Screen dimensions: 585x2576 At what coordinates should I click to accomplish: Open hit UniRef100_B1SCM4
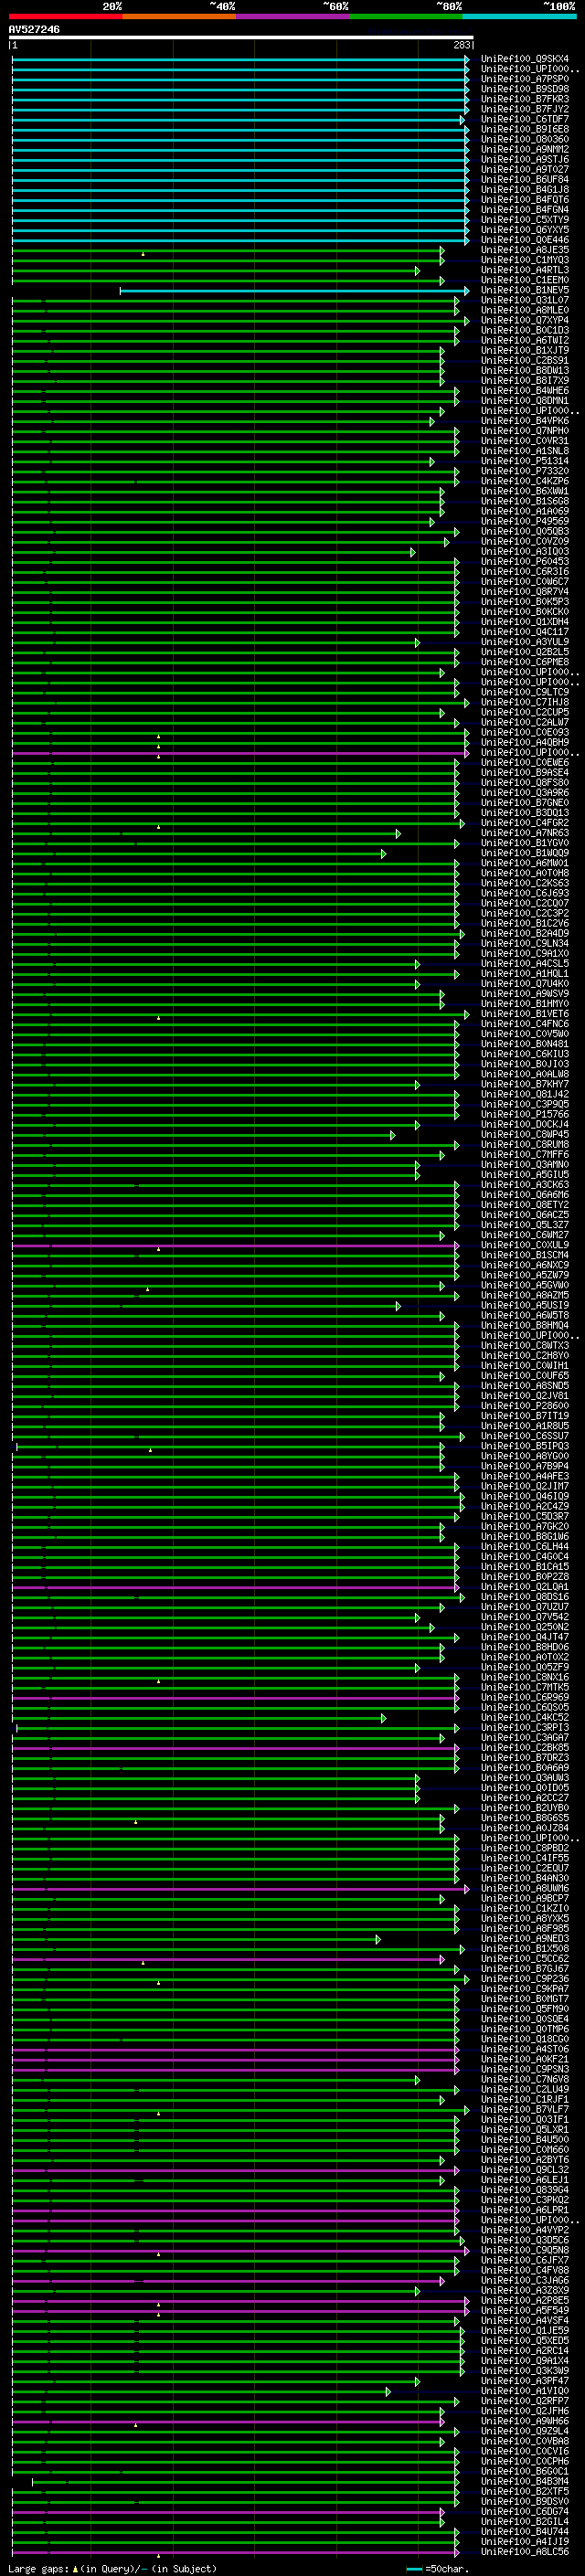click(525, 1255)
